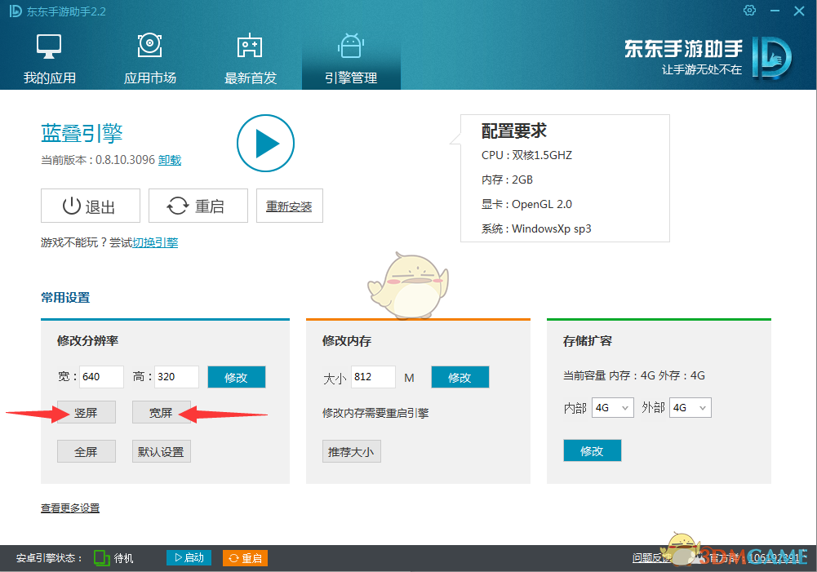The image size is (817, 572).
Task: Click the 切换引擎 link
Action: click(x=155, y=242)
